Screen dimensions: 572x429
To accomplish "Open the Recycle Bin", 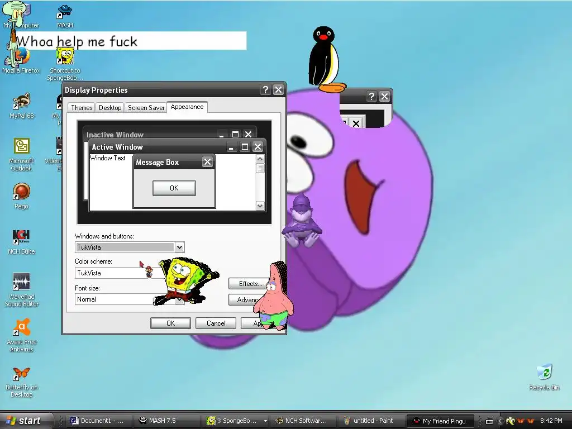I will (x=544, y=377).
